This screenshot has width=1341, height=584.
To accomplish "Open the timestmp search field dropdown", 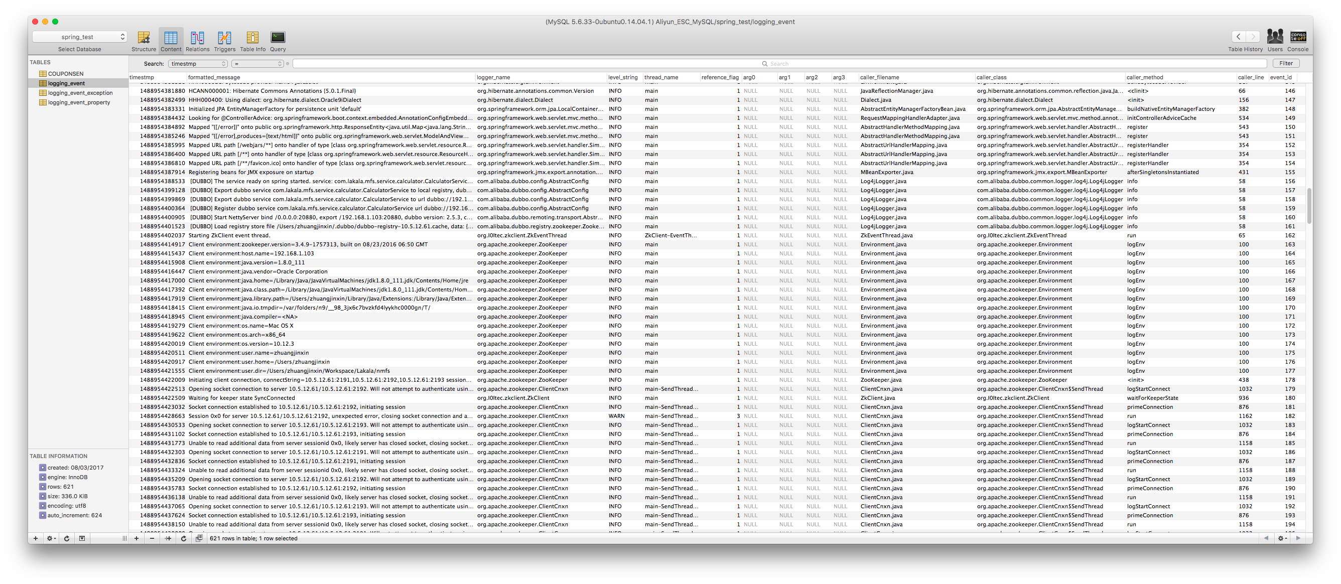I will click(198, 64).
